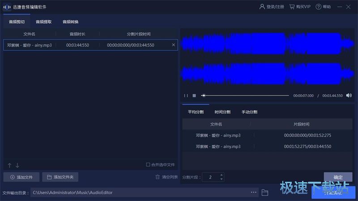Image resolution: width=358 pixels, height=201 pixels.
Task: Switch to the 音频转换 tab
Action: tap(71, 21)
